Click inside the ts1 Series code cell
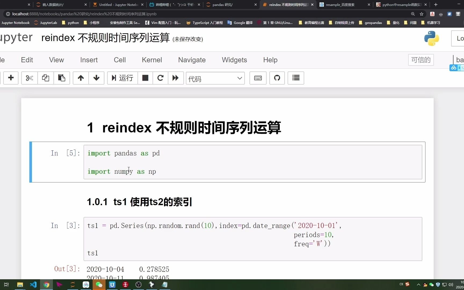The height and width of the screenshot is (290, 464). [253, 239]
